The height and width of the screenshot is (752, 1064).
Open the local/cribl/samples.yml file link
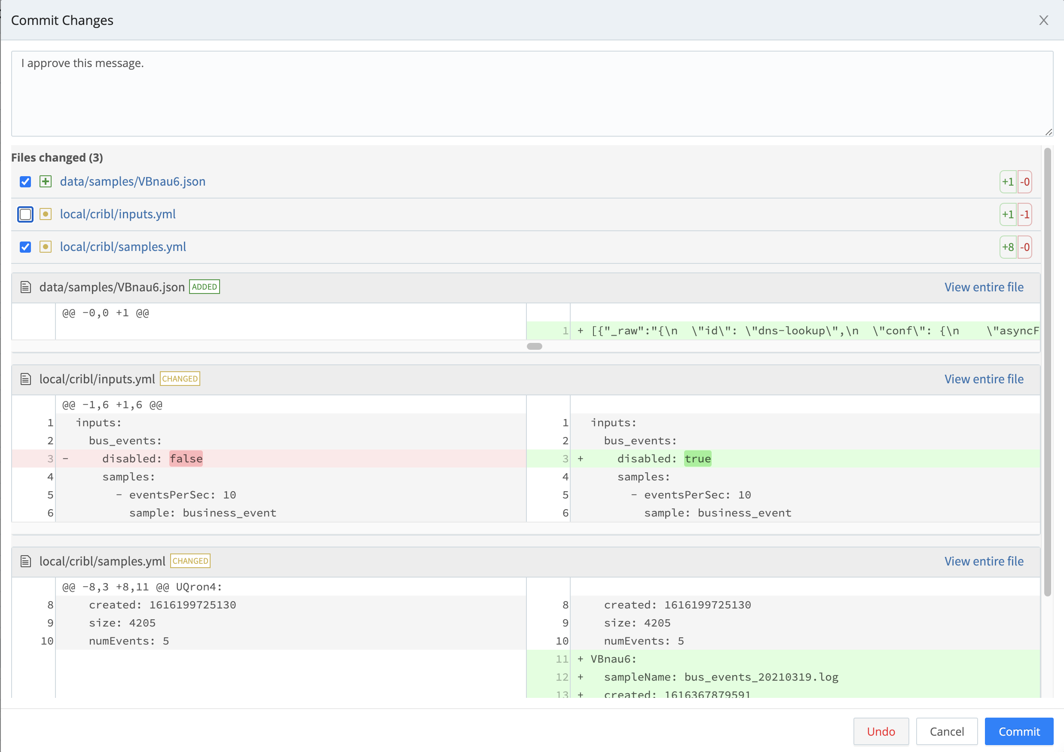[x=123, y=247]
